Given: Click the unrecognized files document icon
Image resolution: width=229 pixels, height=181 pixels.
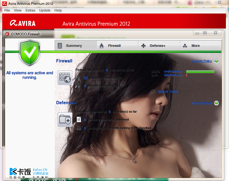Looking at the screenshot, I should point(79,120).
